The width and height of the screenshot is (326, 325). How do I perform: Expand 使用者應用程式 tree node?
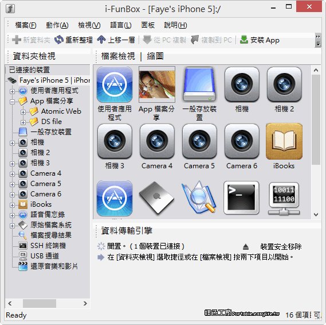pyautogui.click(x=12, y=91)
